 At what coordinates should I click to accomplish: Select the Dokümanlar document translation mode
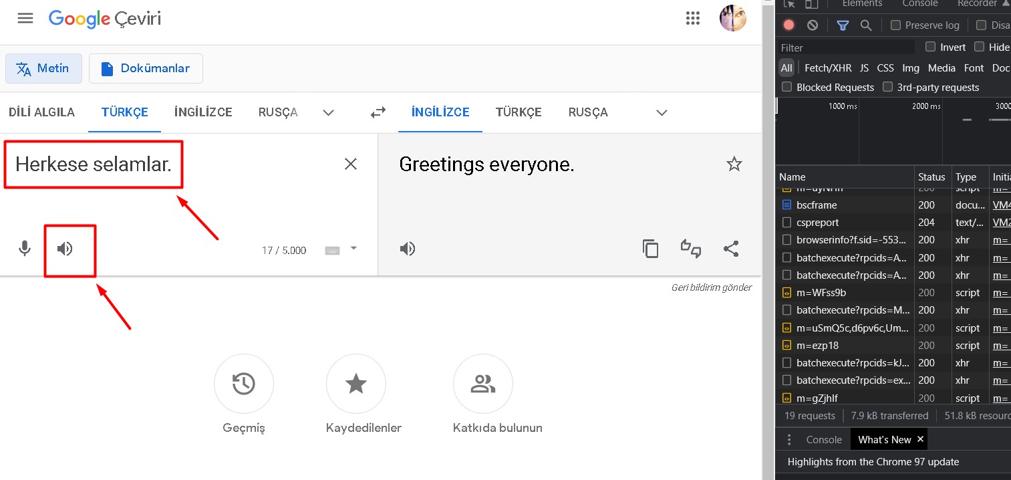coord(146,68)
